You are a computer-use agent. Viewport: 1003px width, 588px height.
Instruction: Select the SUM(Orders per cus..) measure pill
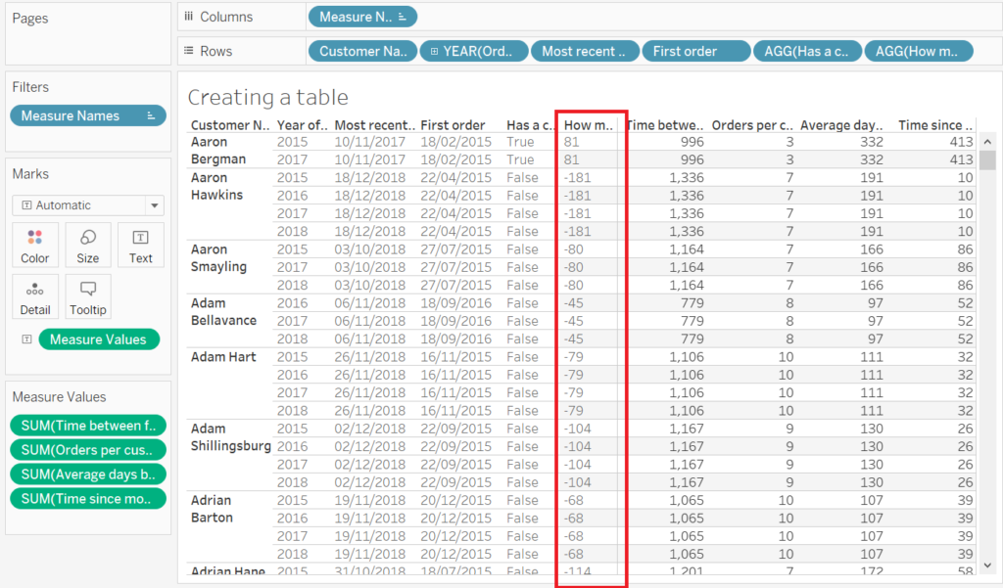point(87,450)
